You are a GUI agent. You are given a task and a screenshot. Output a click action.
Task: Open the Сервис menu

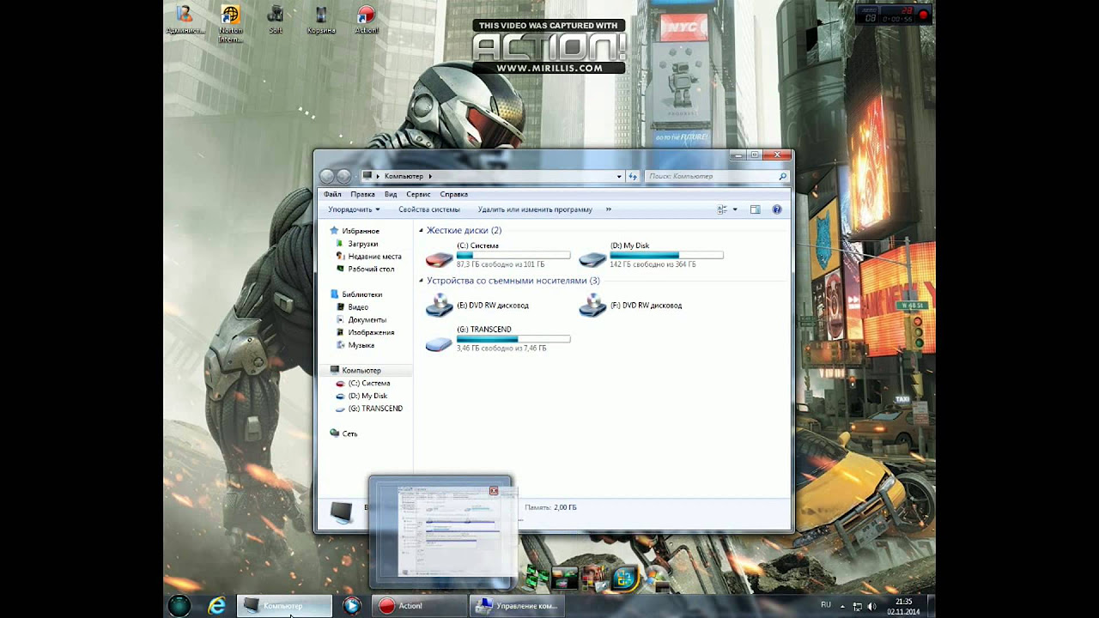tap(418, 195)
